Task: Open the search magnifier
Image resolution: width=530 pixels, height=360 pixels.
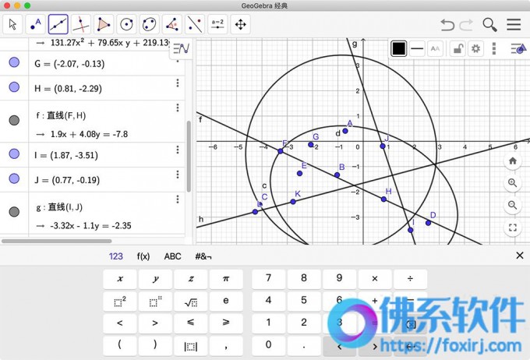Action: tap(489, 25)
